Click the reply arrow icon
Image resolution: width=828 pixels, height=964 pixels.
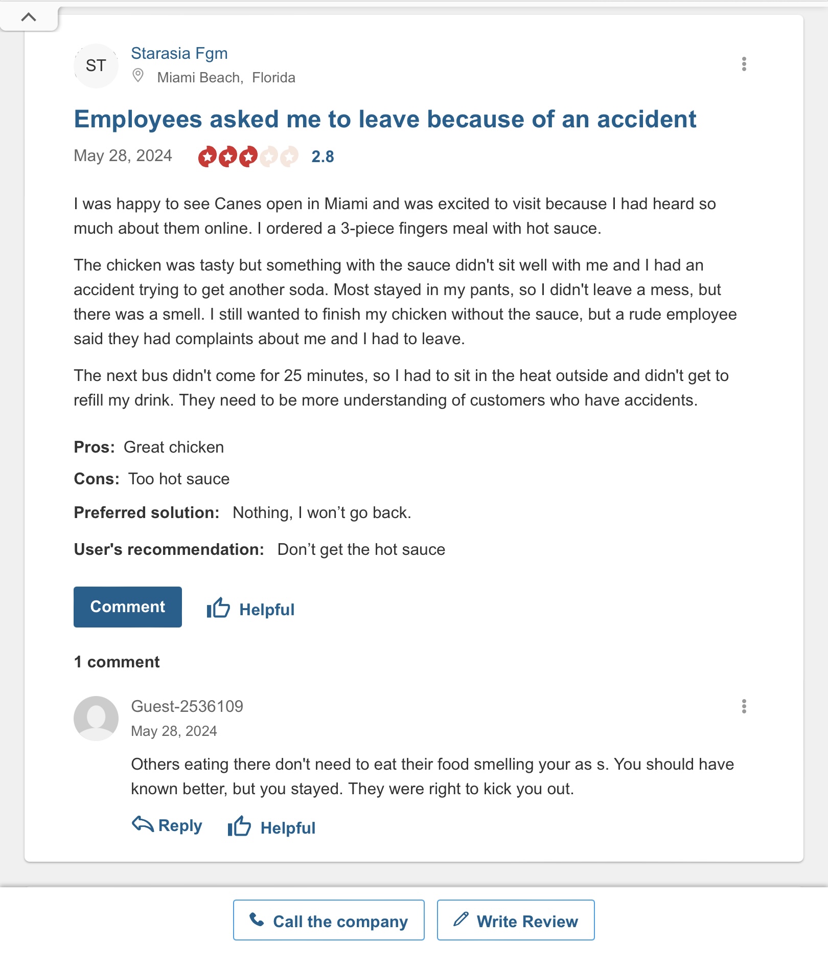click(x=143, y=824)
